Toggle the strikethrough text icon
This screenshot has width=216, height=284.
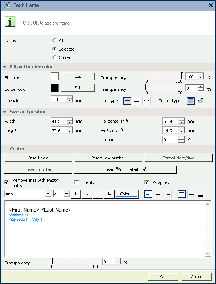click(x=109, y=194)
